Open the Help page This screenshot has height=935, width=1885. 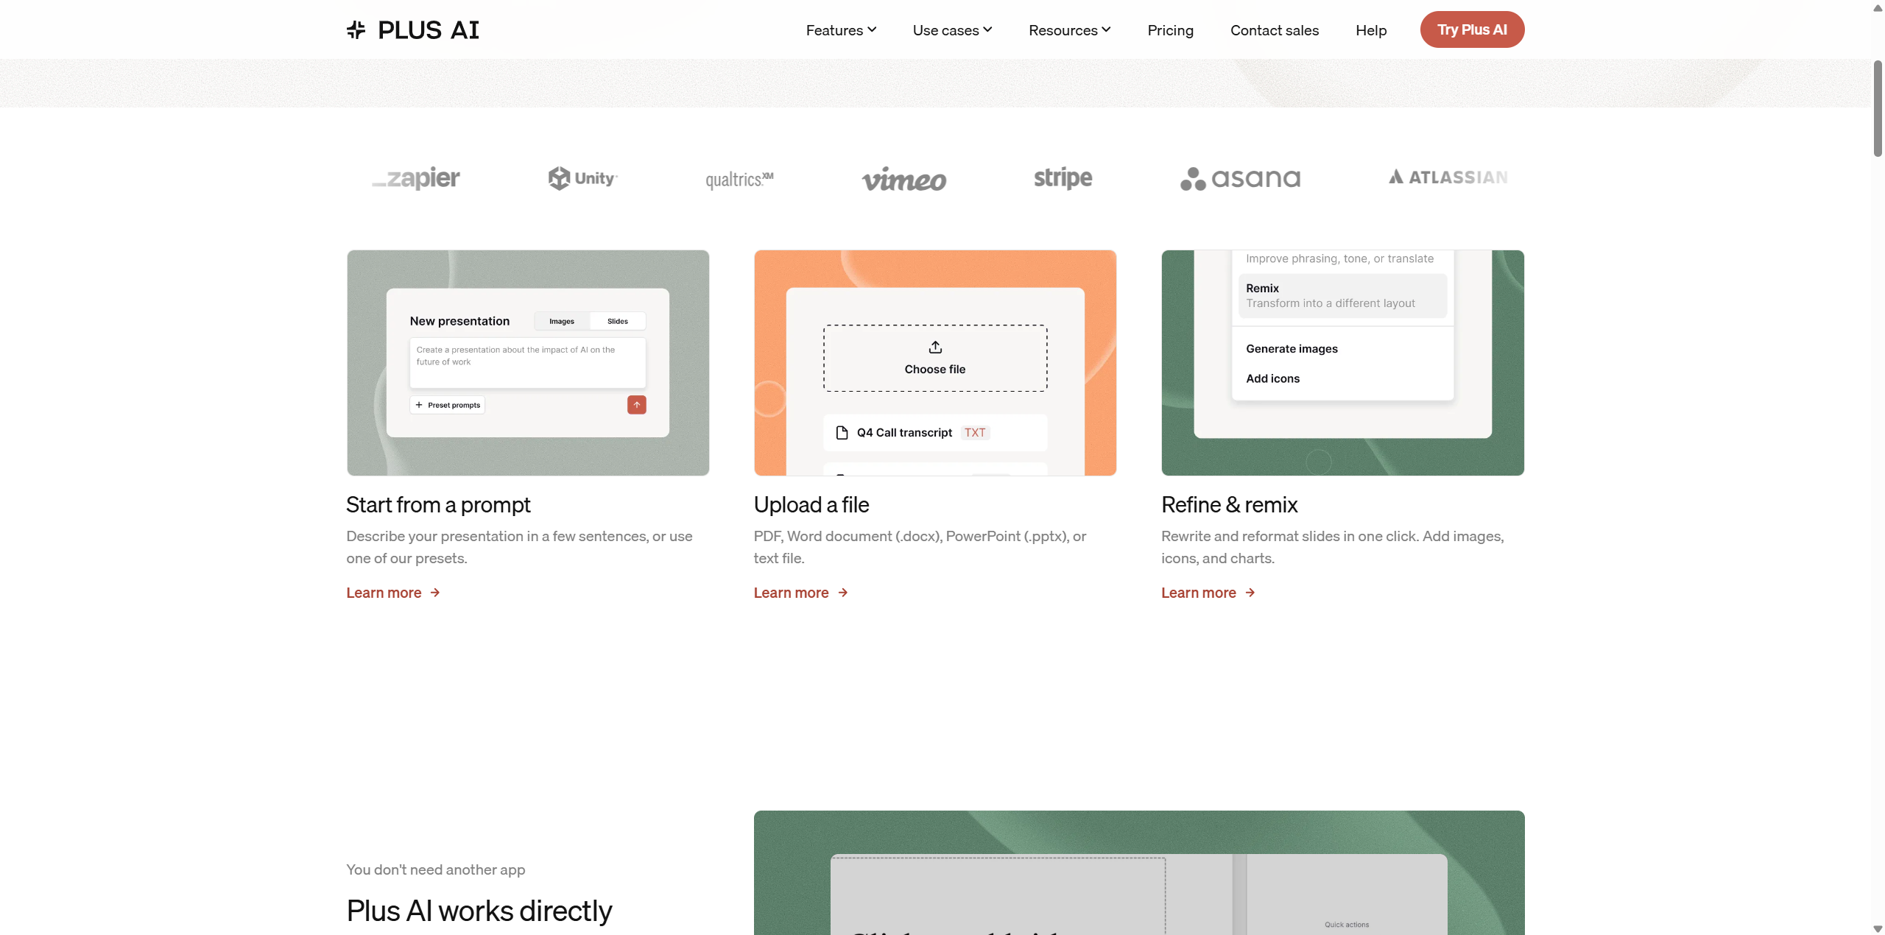tap(1371, 30)
